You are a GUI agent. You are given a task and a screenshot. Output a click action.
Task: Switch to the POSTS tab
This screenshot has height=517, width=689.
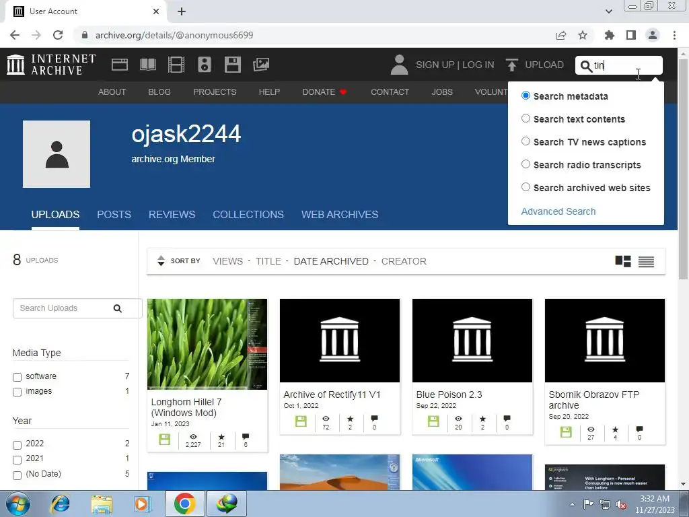pyautogui.click(x=114, y=215)
